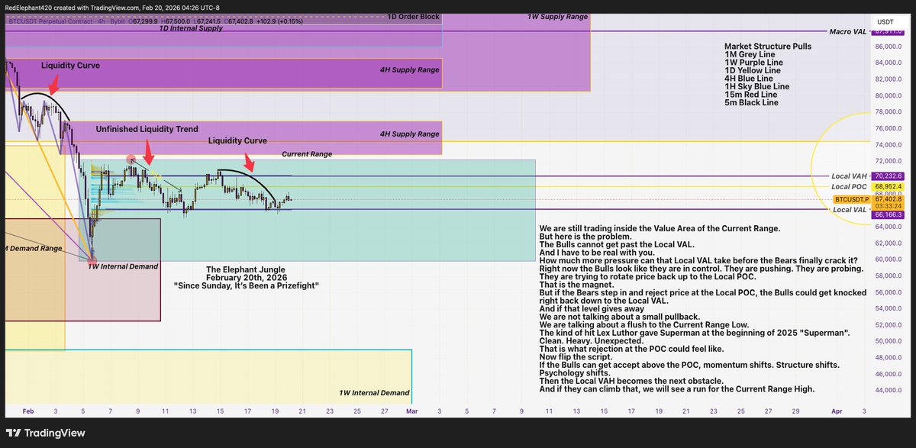Click the 'Mar' label on the time axis
The image size is (916, 448).
[411, 411]
